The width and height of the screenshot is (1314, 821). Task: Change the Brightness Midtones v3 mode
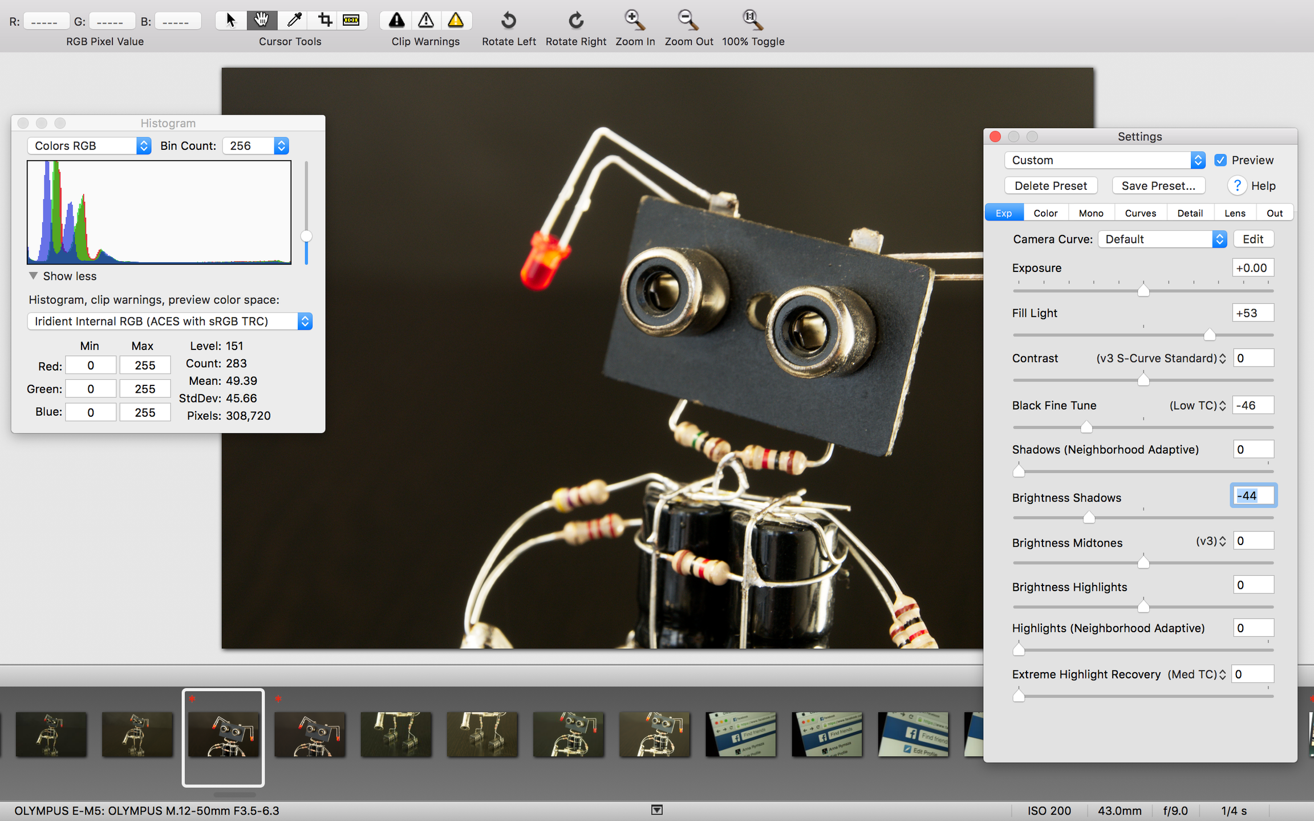pyautogui.click(x=1210, y=542)
